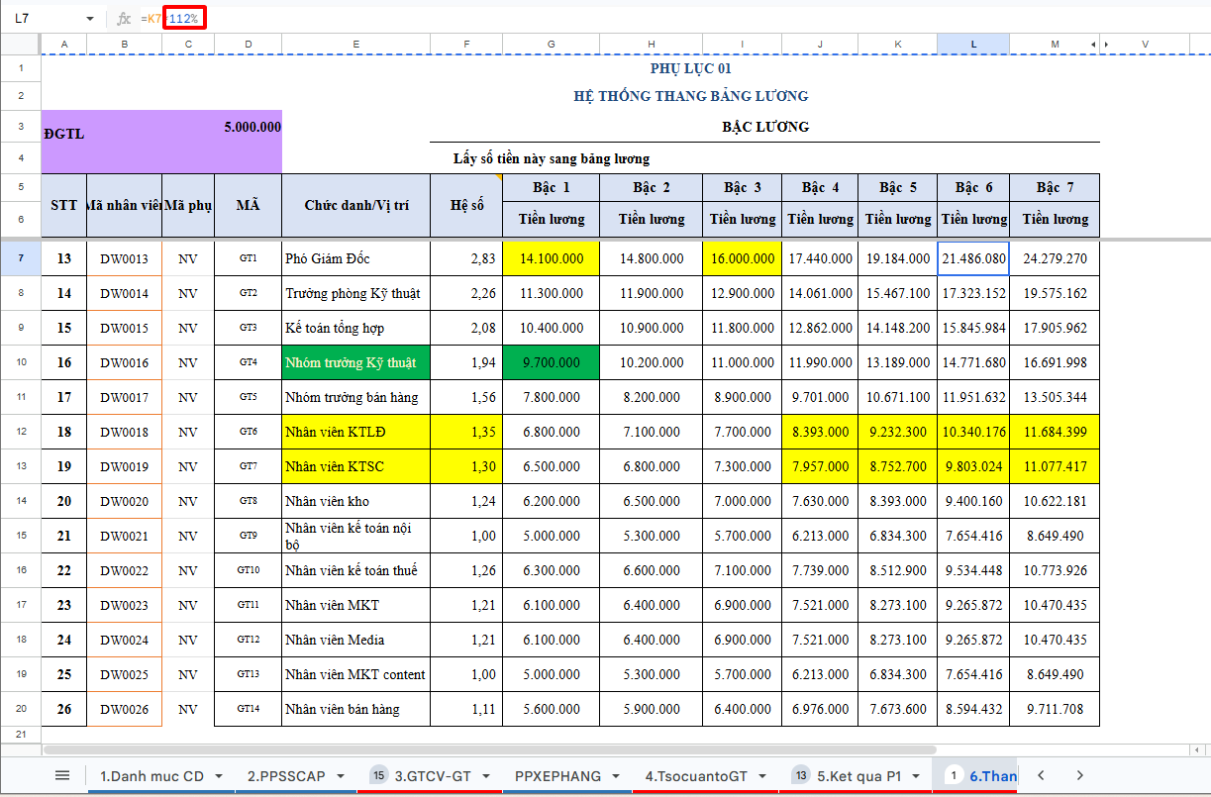The image size is (1211, 797).
Task: Open dropdown arrow of 2.PPSSCAP tab
Action: tap(341, 775)
